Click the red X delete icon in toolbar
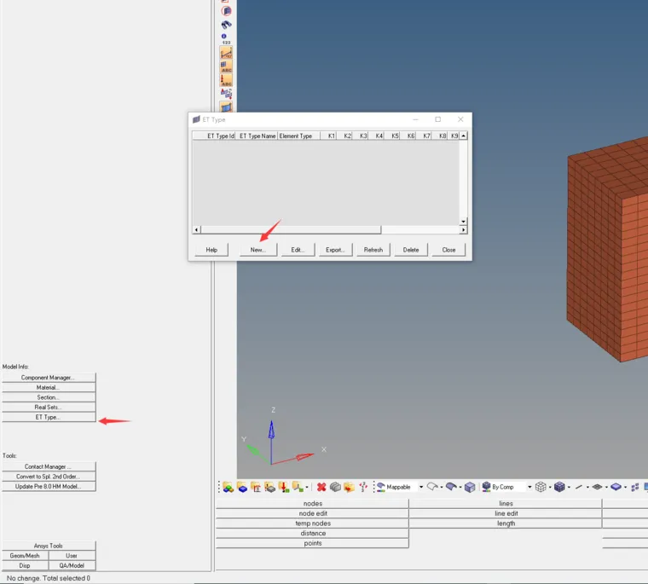This screenshot has width=648, height=584. pos(321,487)
